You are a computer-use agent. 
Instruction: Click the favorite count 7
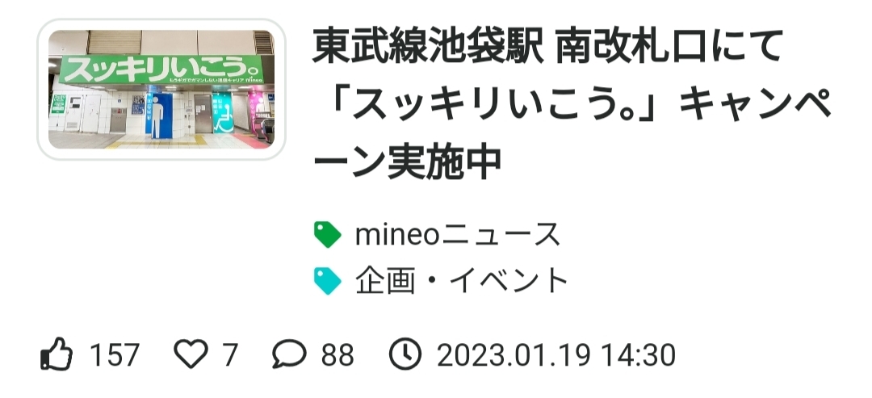[230, 354]
